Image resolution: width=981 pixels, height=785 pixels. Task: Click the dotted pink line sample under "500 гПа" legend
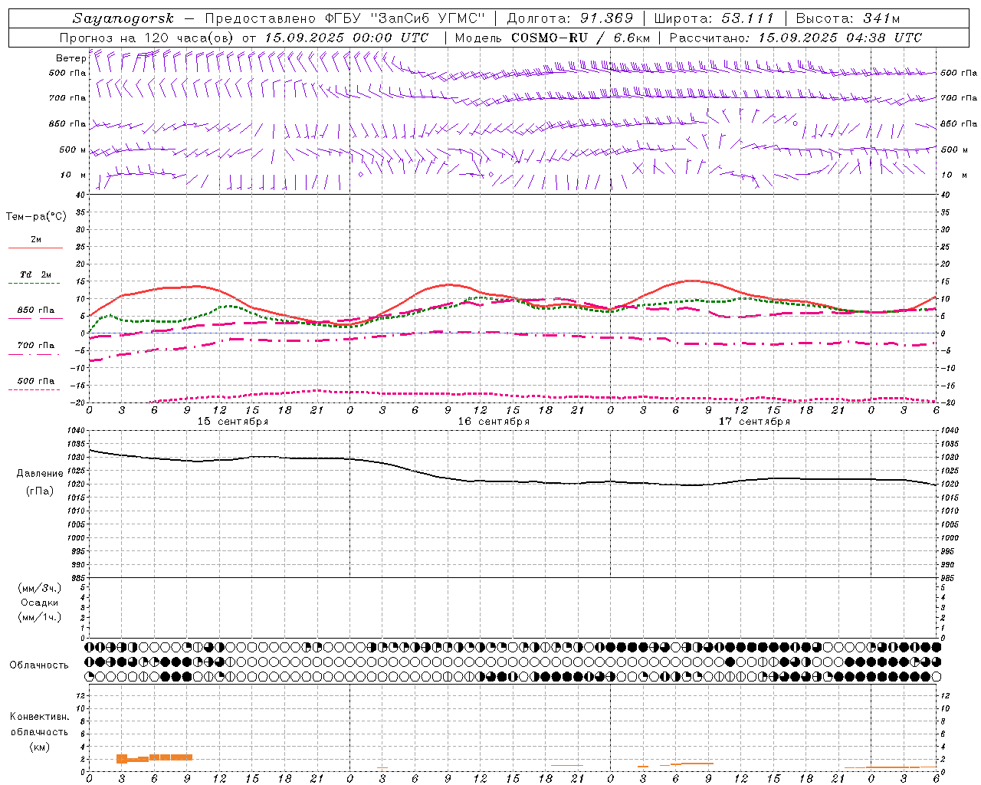click(x=34, y=389)
